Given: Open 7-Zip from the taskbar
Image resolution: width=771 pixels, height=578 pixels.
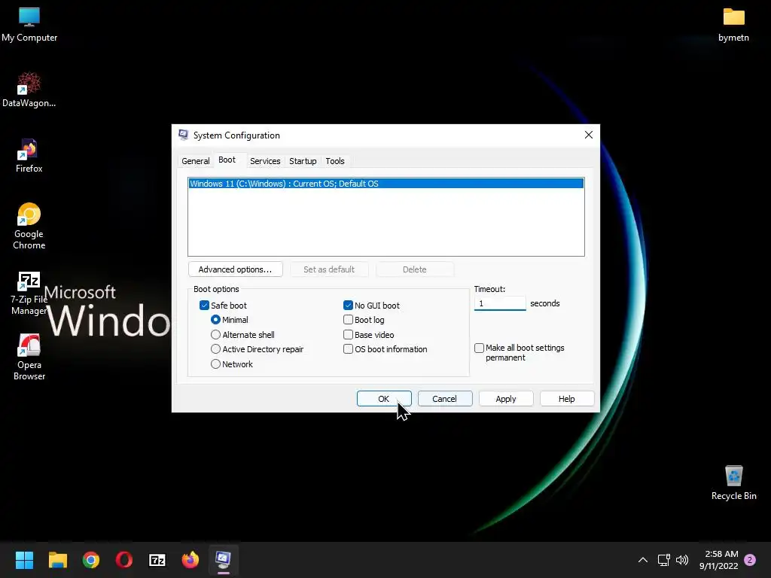Looking at the screenshot, I should [157, 560].
